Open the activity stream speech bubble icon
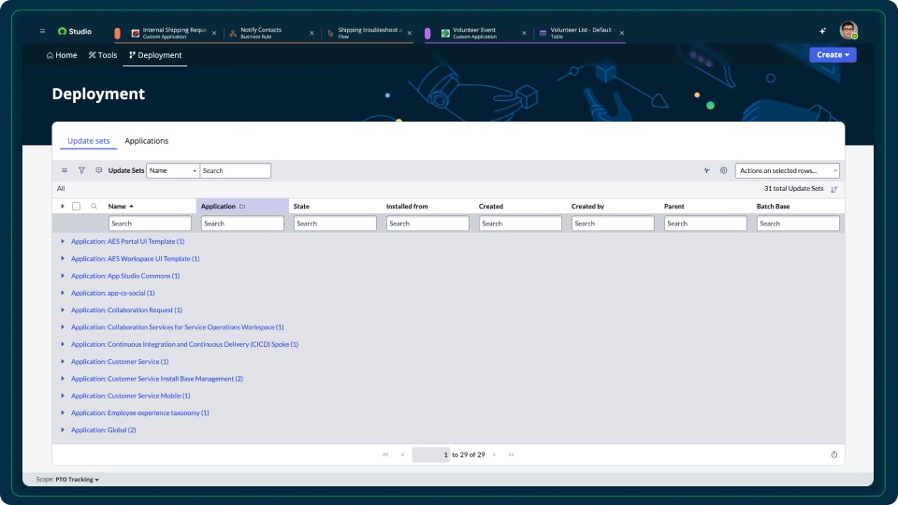 (99, 171)
